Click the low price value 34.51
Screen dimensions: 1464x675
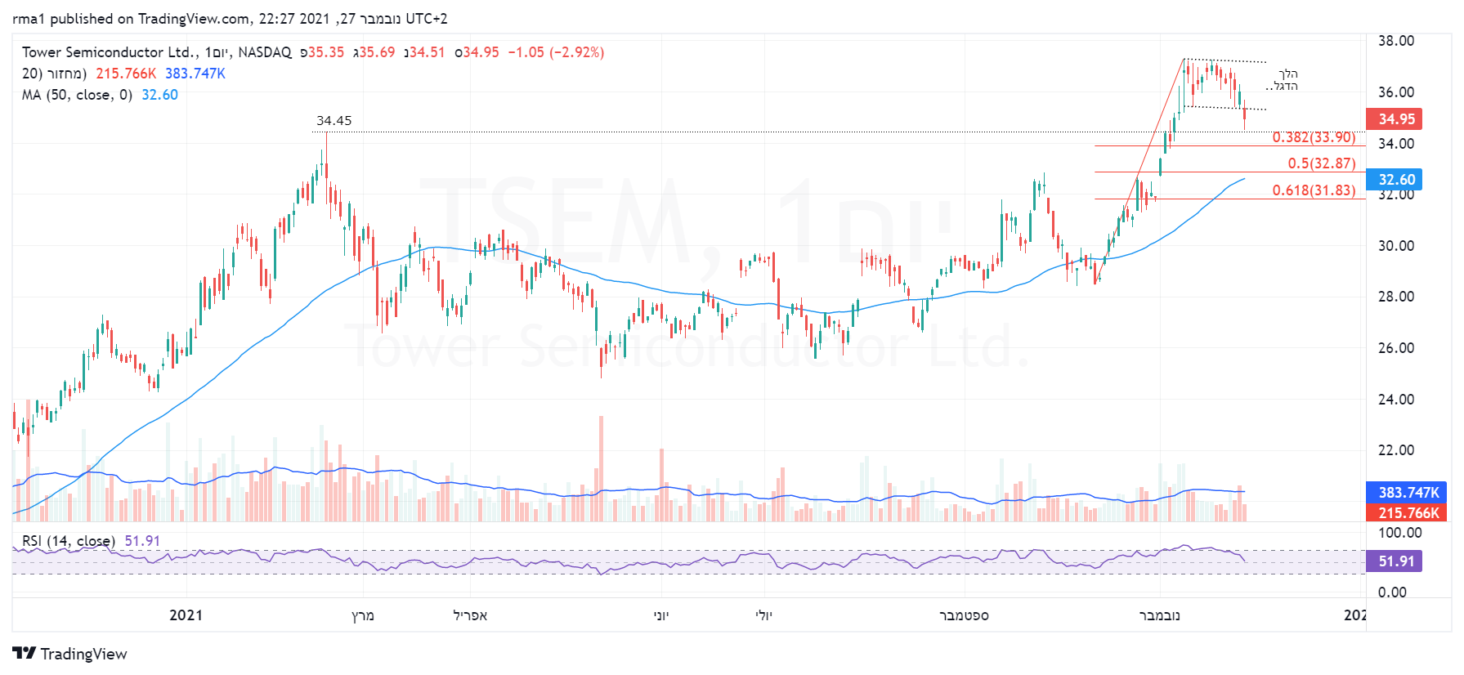point(427,52)
